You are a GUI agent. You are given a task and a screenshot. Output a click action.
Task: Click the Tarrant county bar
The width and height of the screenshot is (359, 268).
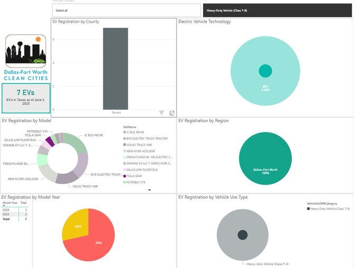coord(116,69)
